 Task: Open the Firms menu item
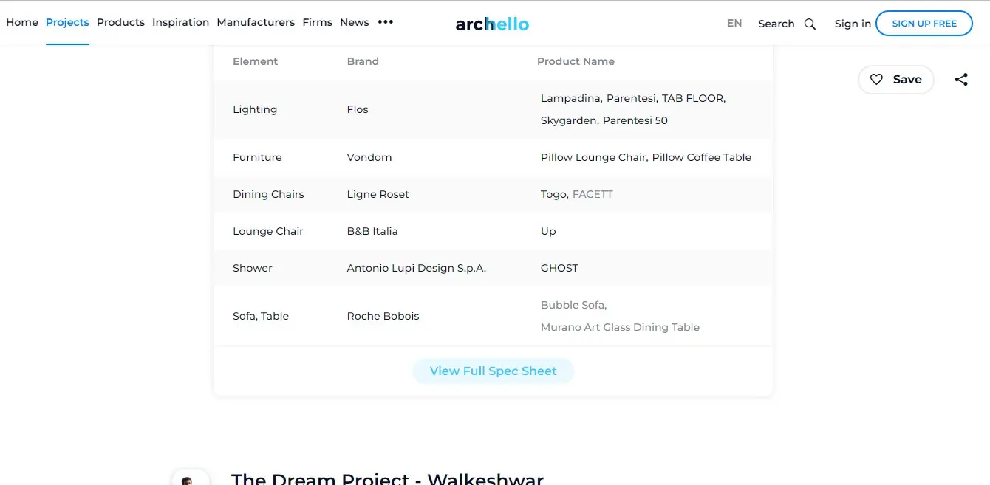317,22
